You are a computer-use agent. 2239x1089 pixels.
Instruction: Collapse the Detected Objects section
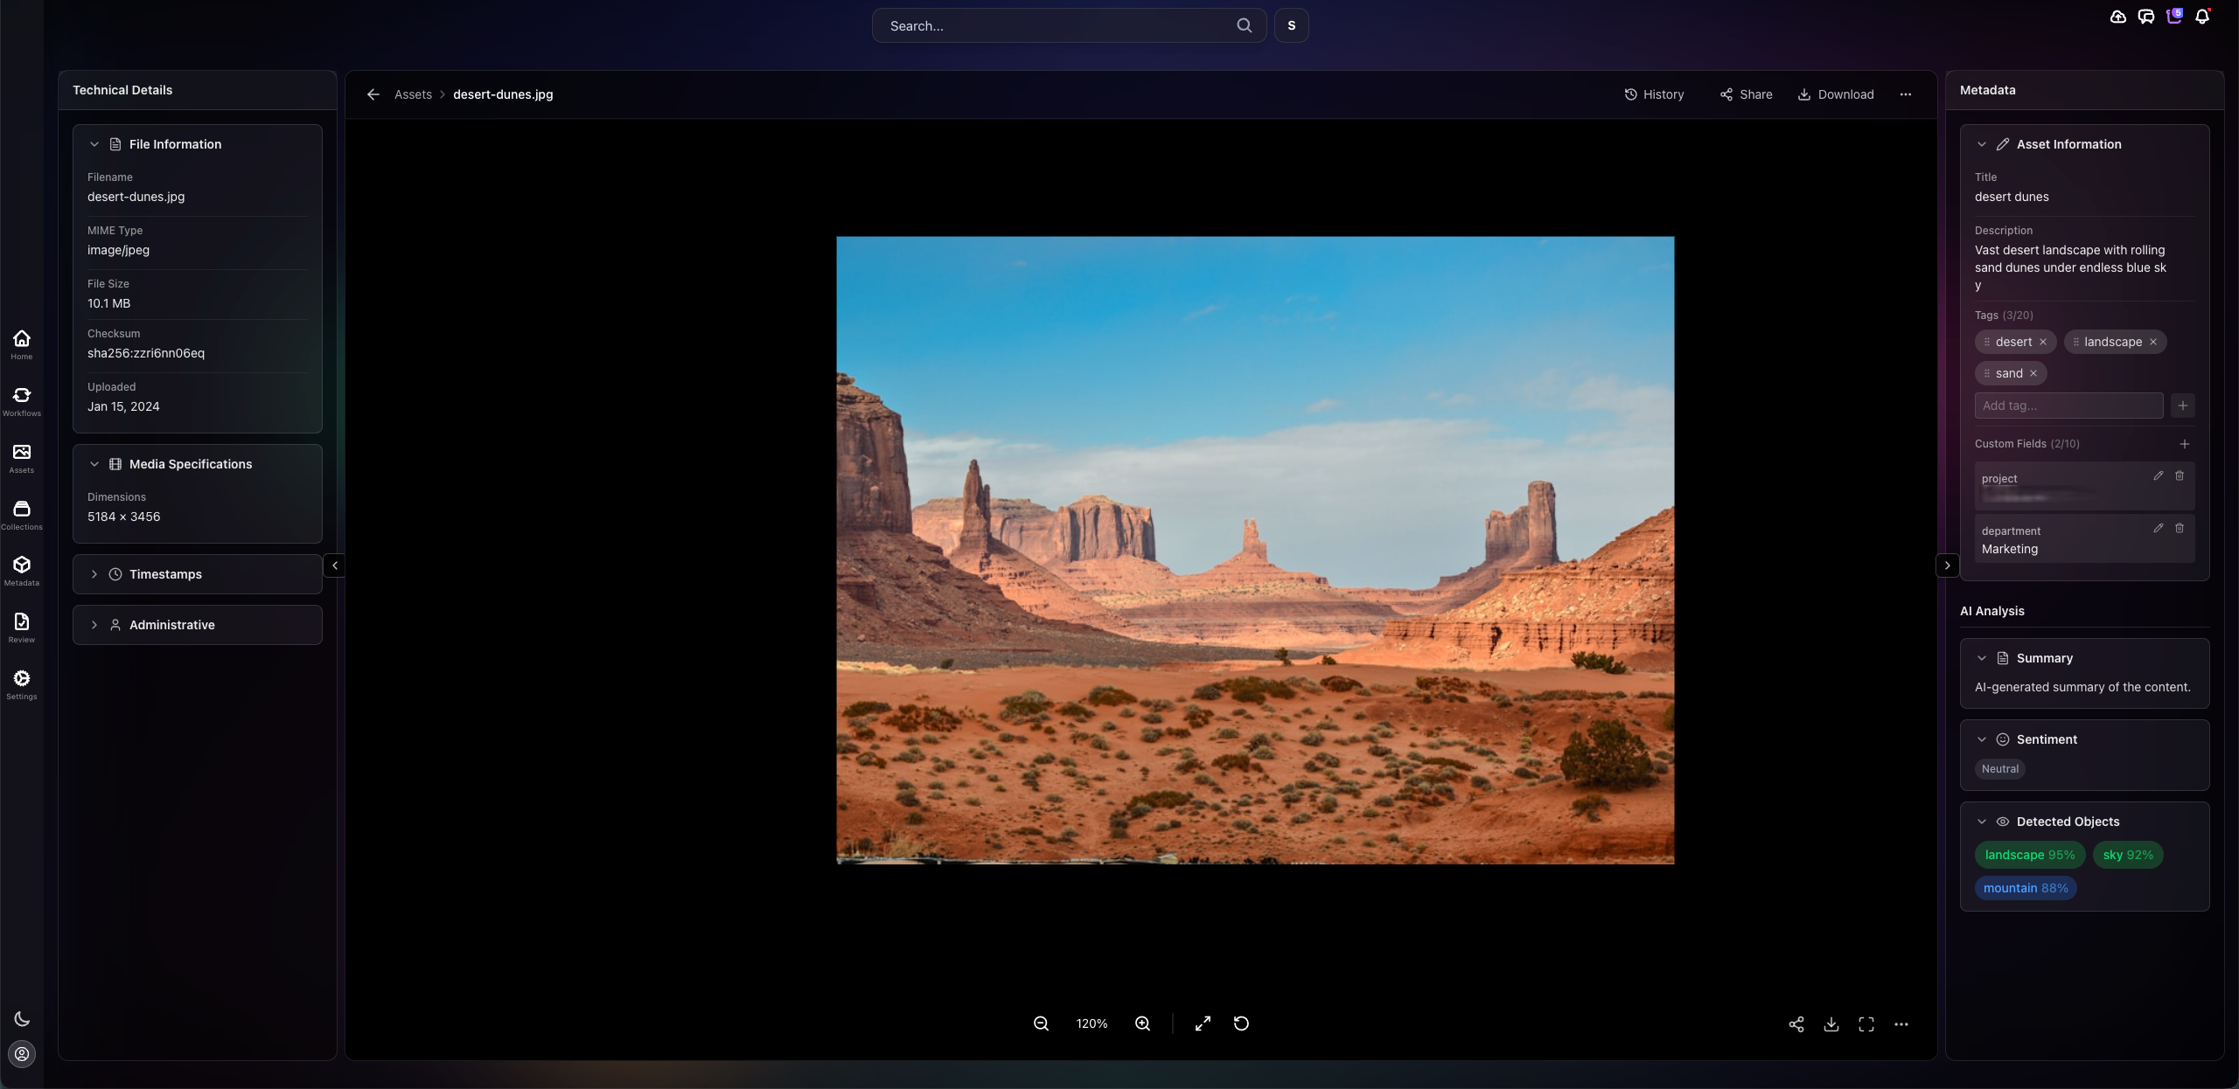pos(1981,822)
